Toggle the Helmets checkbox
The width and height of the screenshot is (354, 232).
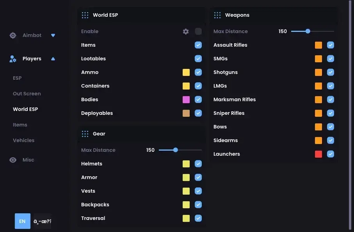[198, 164]
